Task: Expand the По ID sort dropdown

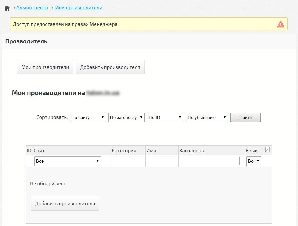Action: [x=165, y=117]
